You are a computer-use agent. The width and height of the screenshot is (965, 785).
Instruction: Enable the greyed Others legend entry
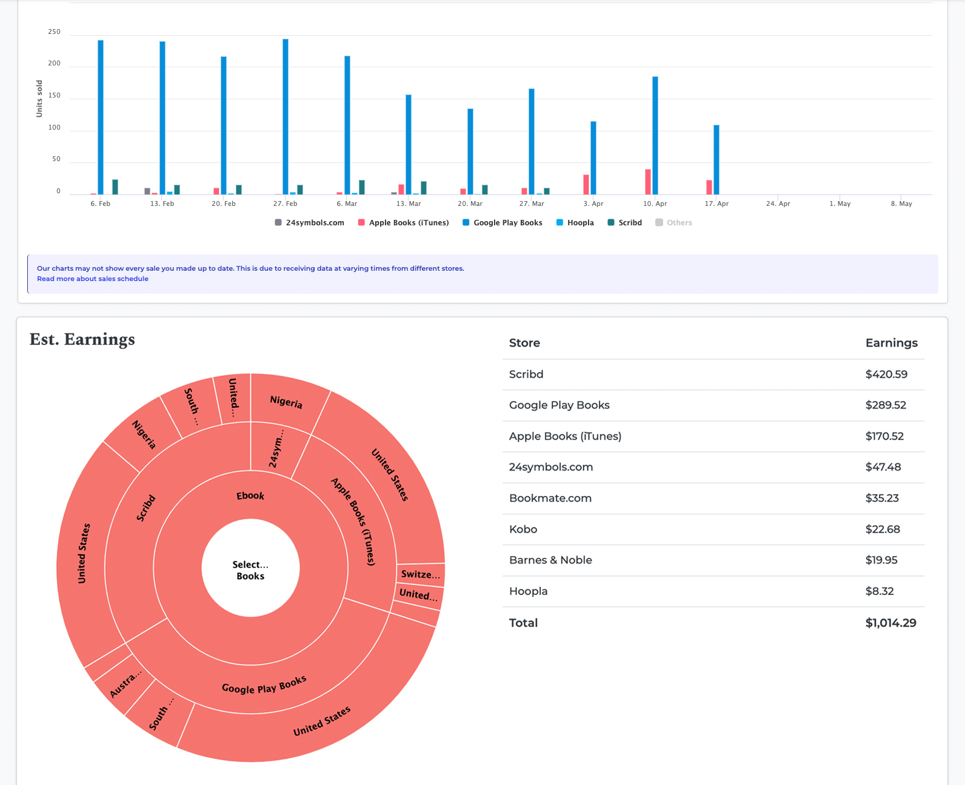(x=673, y=223)
